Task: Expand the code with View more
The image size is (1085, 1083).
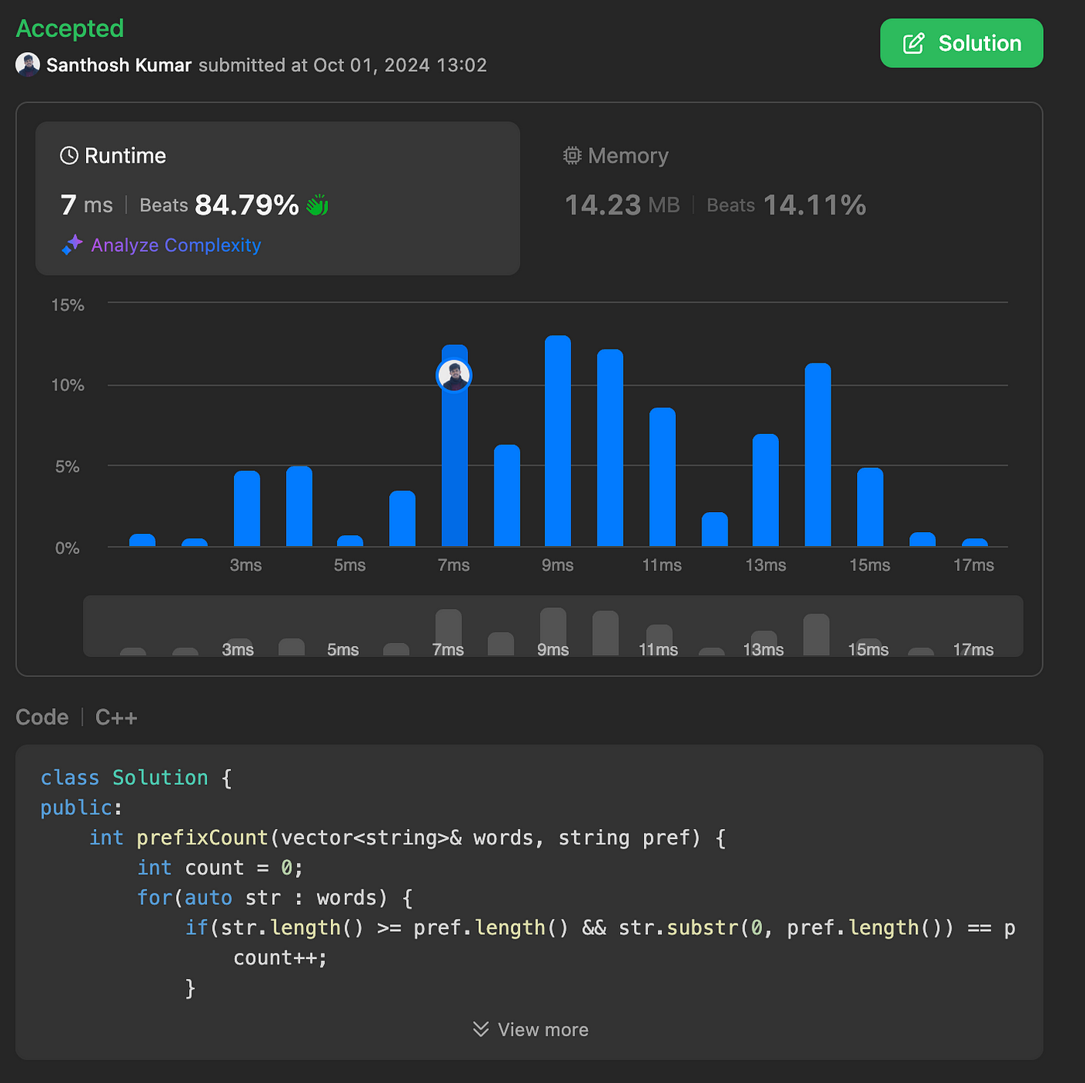Action: click(x=531, y=1030)
